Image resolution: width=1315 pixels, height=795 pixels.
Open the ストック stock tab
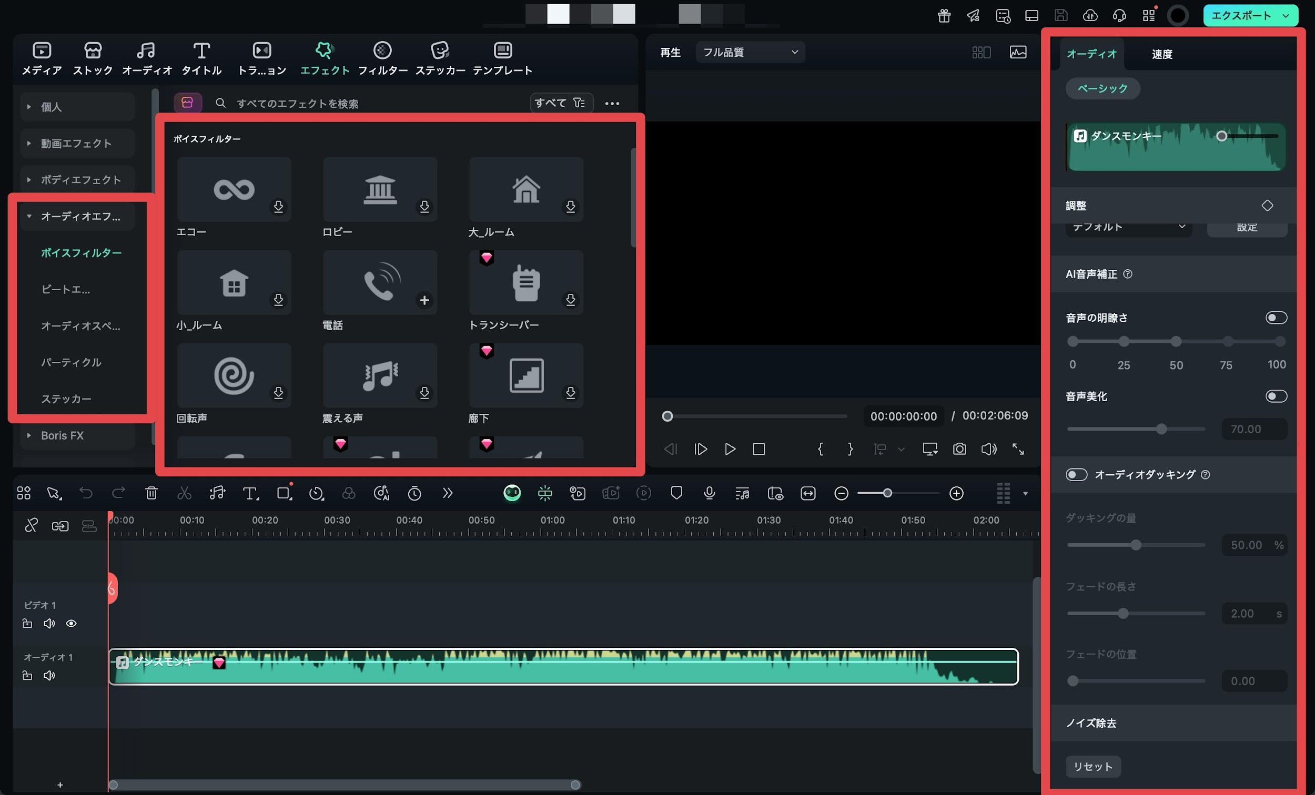tap(93, 58)
